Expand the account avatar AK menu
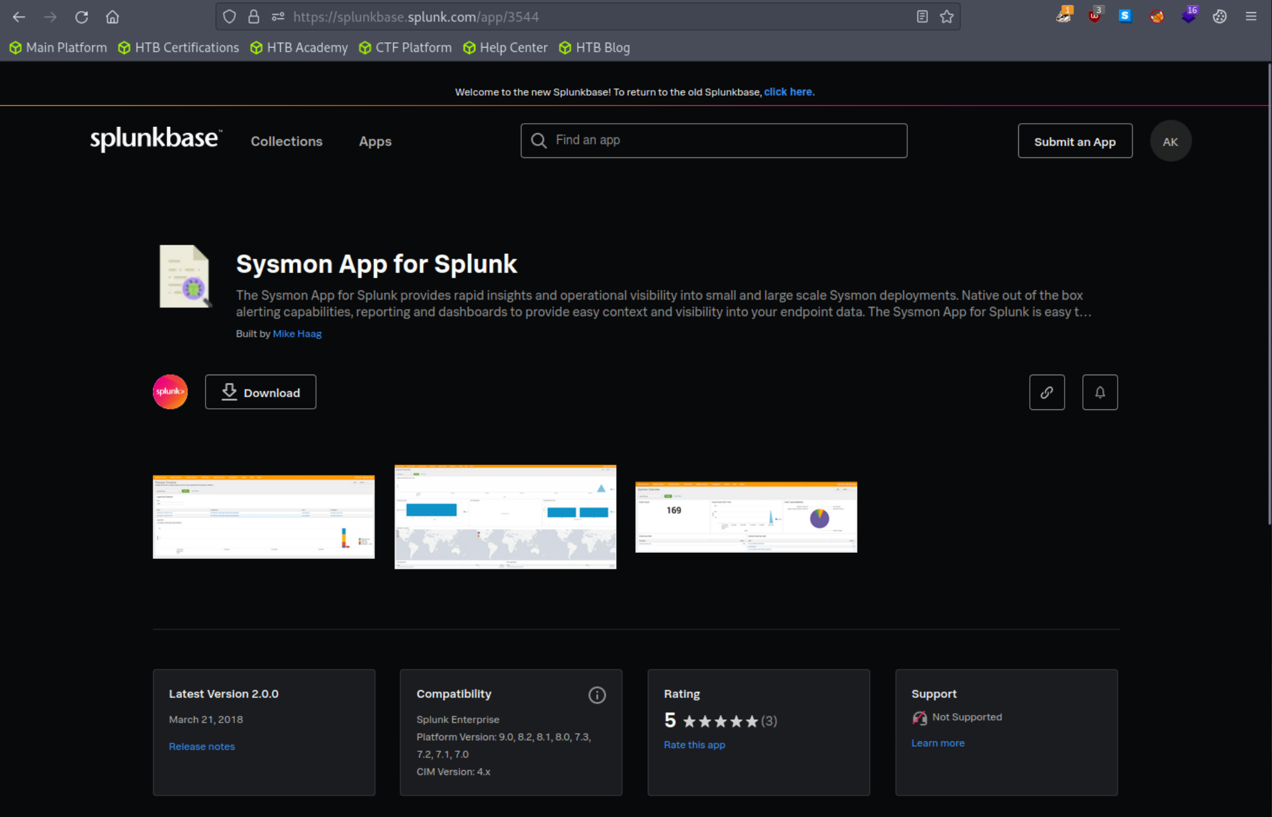This screenshot has height=817, width=1272. [x=1170, y=141]
